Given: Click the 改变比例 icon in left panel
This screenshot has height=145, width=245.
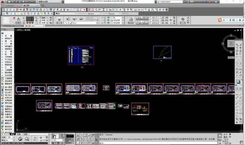Looking at the screenshot, I should click(x=3, y=98).
